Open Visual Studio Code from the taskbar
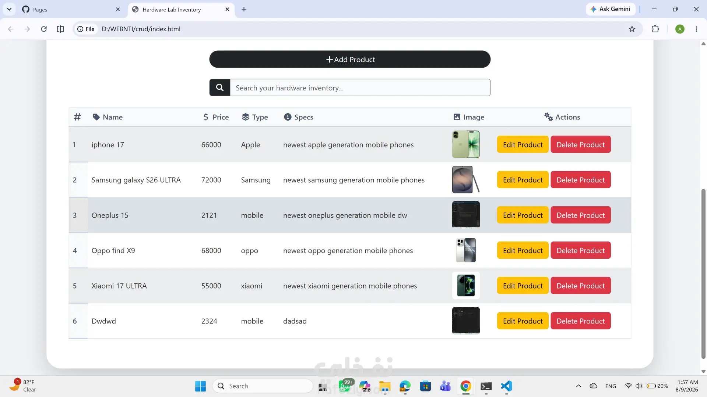The width and height of the screenshot is (707, 397). click(506, 386)
